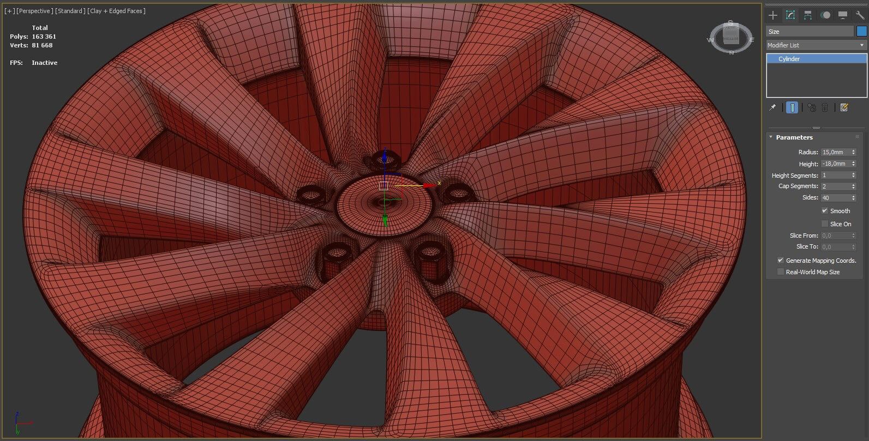
Task: Enable Real-World Map Size option
Action: tap(781, 272)
